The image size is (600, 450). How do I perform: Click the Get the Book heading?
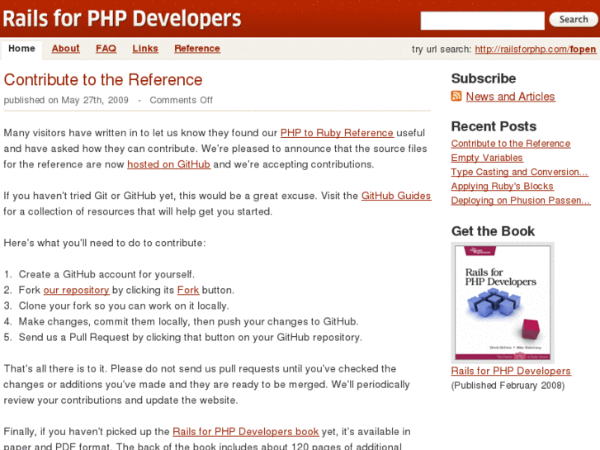(493, 231)
